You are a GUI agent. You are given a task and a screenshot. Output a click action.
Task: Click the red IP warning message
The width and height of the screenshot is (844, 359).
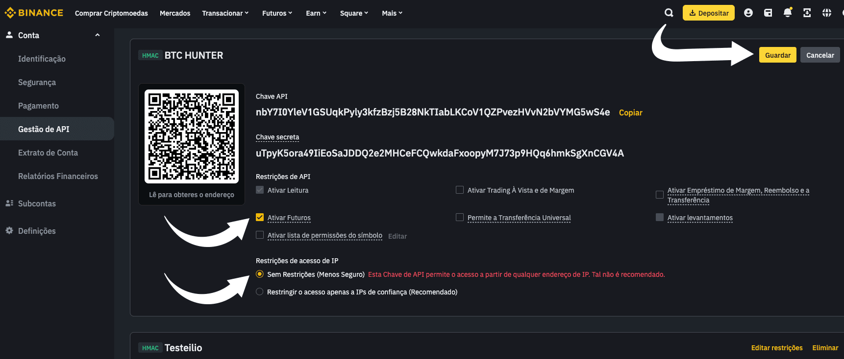[x=517, y=274]
